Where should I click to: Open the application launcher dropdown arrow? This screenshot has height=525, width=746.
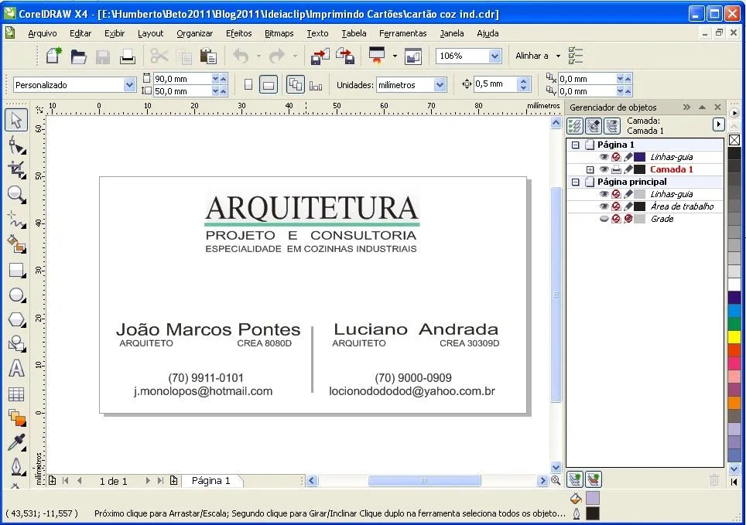(395, 56)
